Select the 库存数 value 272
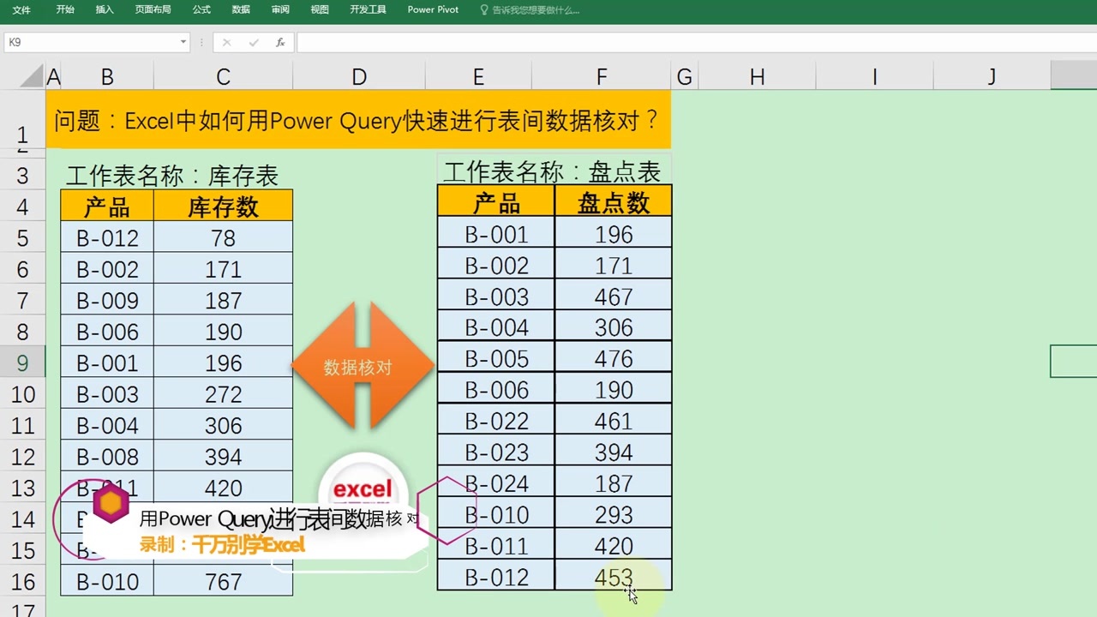 223,394
